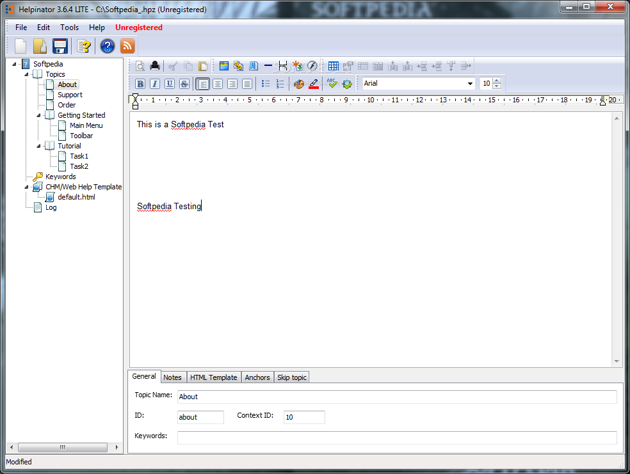Viewport: 630px width, 474px height.
Task: Save project with the floppy disk icon
Action: (x=60, y=46)
